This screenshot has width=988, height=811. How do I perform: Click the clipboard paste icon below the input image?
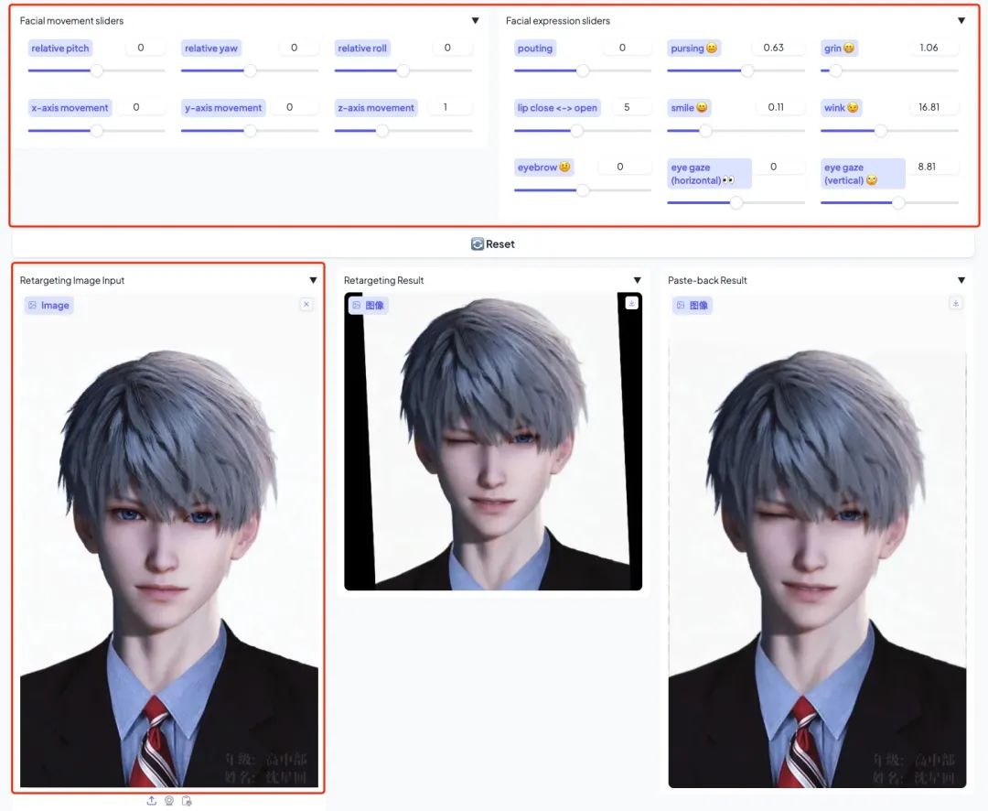(x=187, y=800)
